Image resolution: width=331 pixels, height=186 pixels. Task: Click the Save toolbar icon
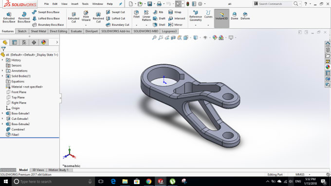(x=149, y=4)
